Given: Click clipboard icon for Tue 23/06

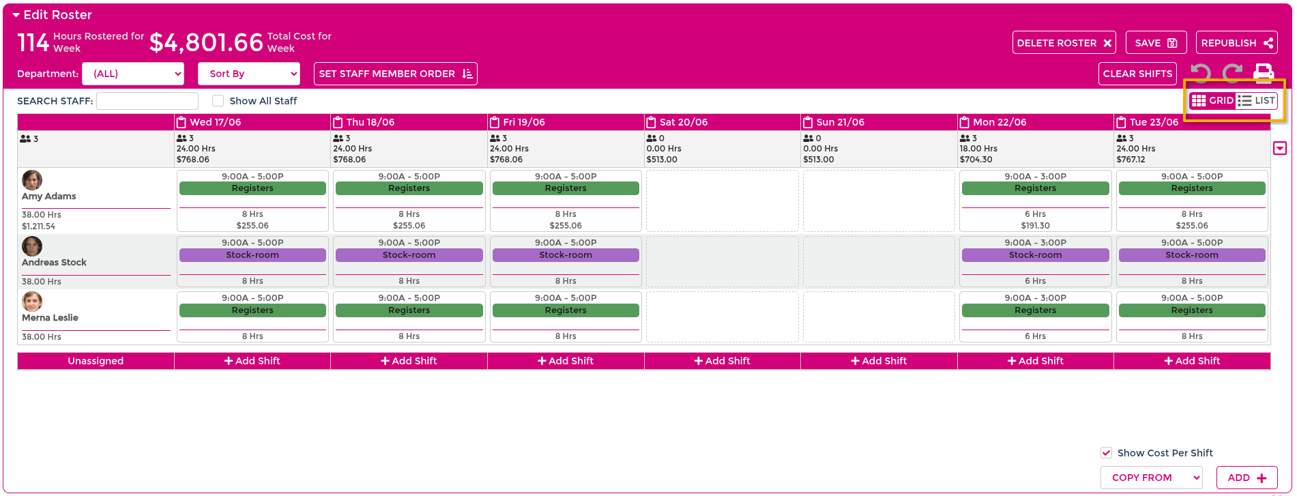Looking at the screenshot, I should click(x=1121, y=122).
